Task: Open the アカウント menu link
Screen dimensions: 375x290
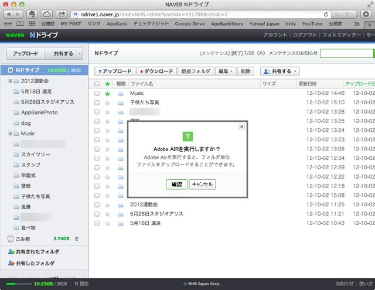Action: [x=275, y=35]
